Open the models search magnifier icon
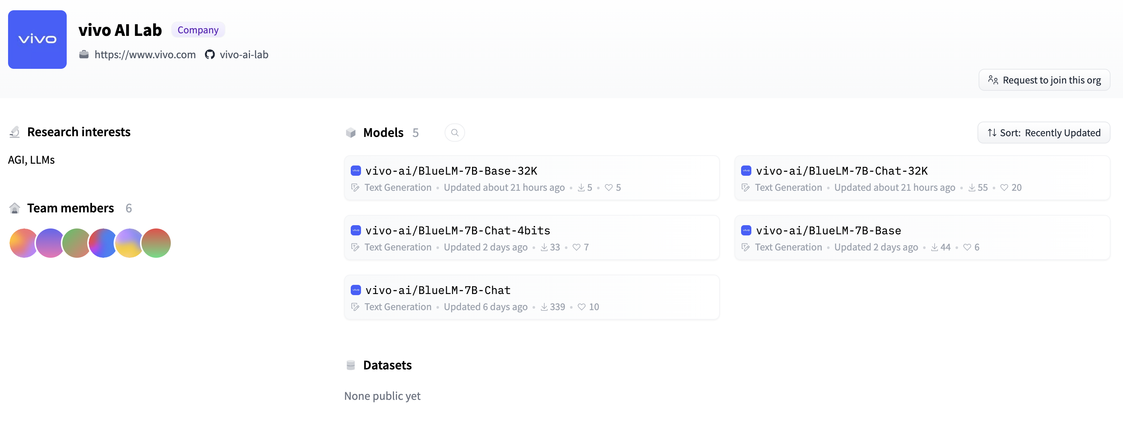This screenshot has width=1123, height=424. [454, 133]
